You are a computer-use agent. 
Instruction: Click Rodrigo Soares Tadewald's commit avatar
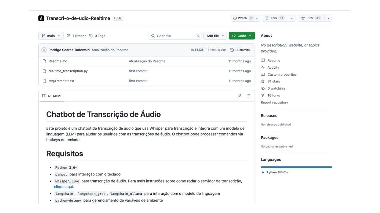tap(44, 50)
